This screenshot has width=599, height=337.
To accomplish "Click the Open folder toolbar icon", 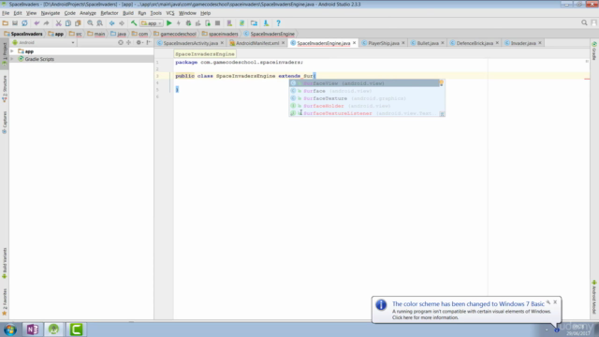I will 5,23.
